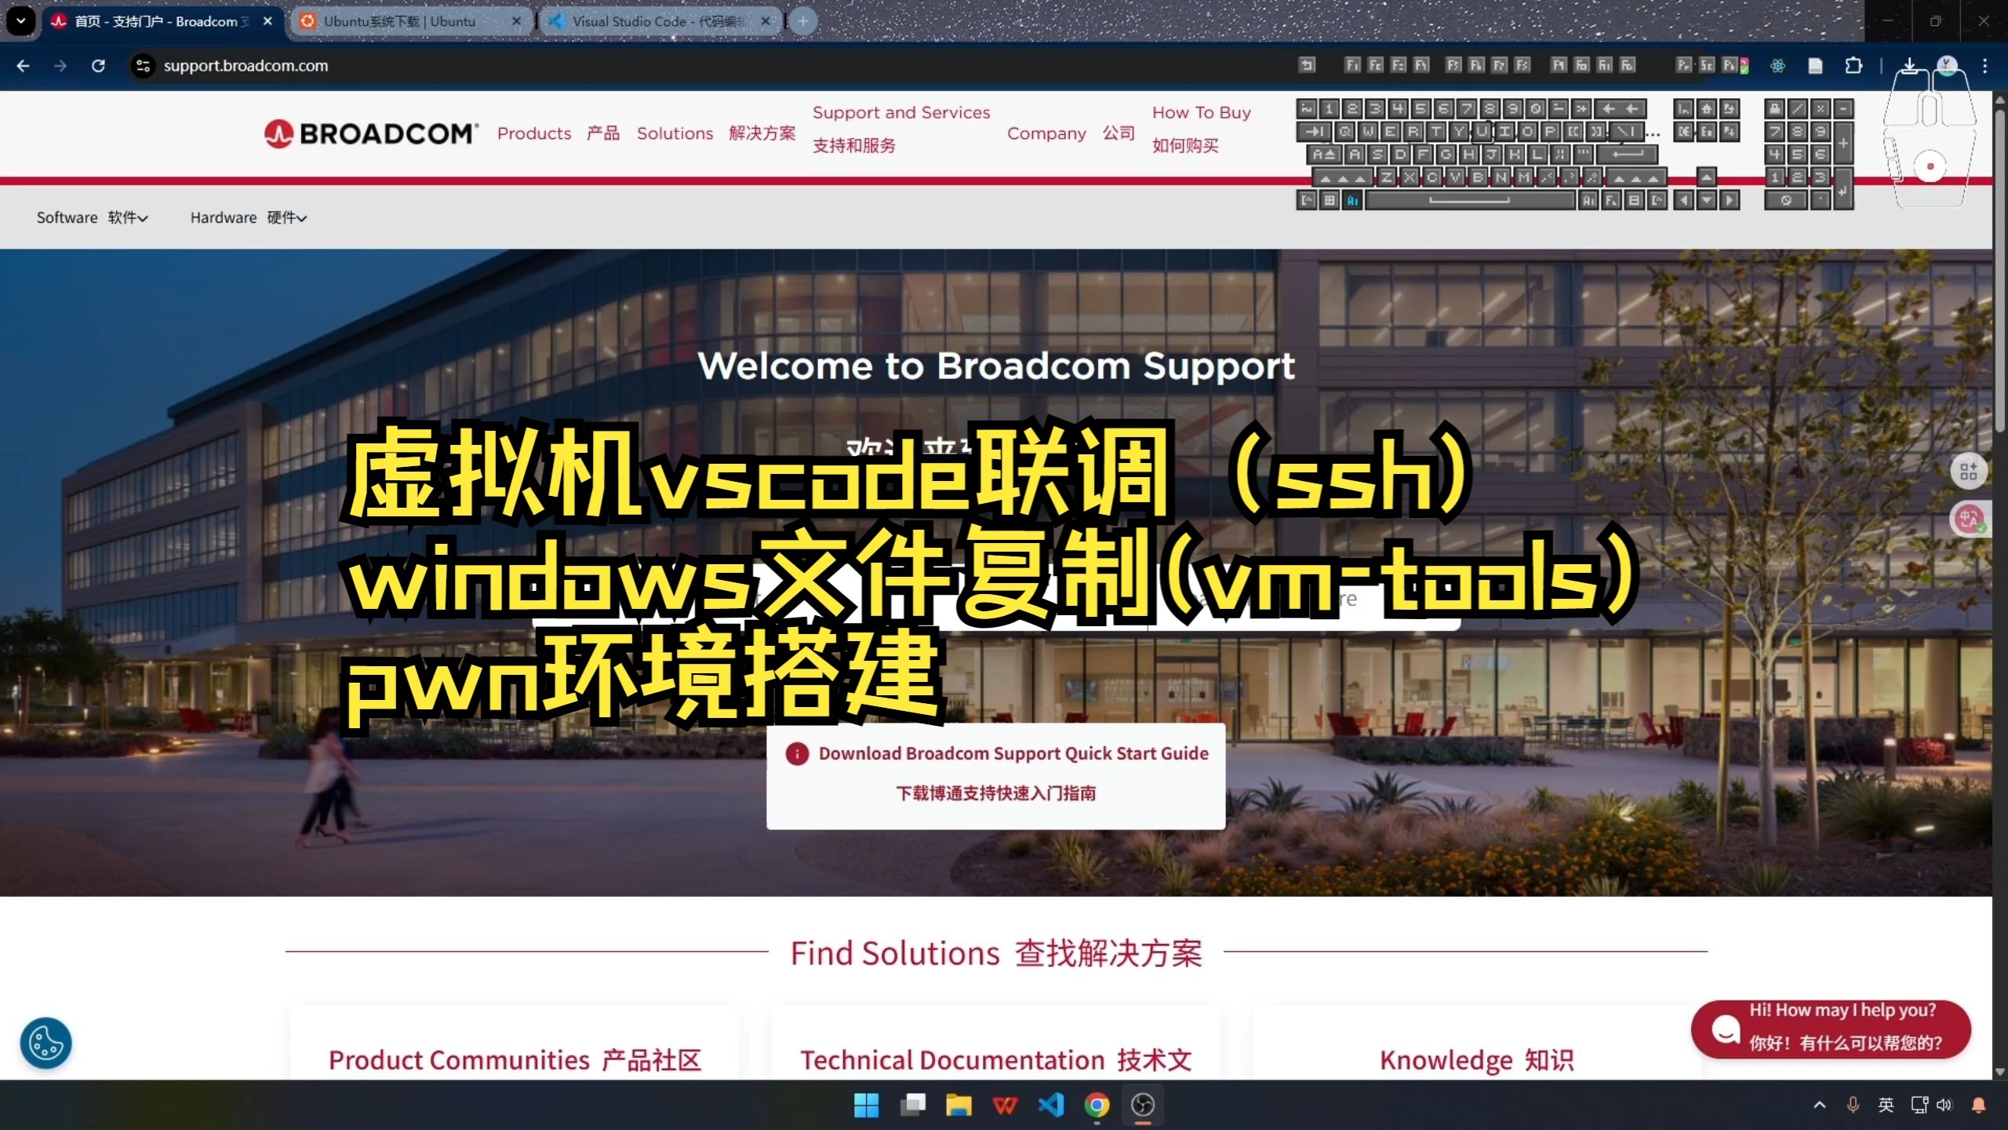The image size is (2008, 1130).
Task: Click the Chrome profile avatar
Action: 1948,66
